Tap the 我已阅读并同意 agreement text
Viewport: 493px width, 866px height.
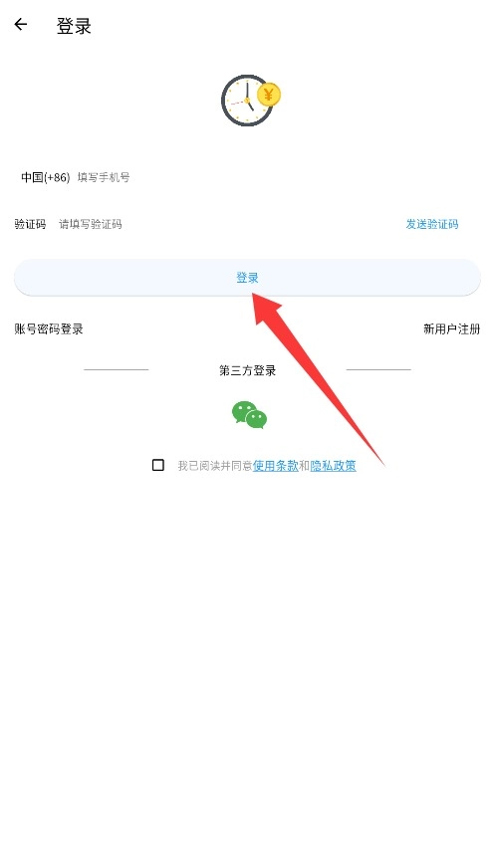click(215, 466)
